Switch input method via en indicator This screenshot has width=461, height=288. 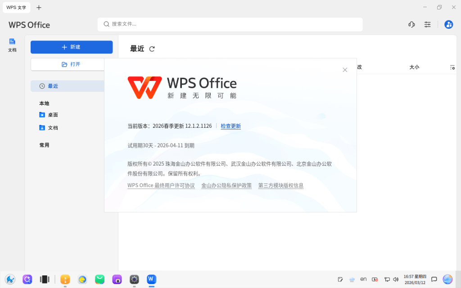[x=363, y=279]
